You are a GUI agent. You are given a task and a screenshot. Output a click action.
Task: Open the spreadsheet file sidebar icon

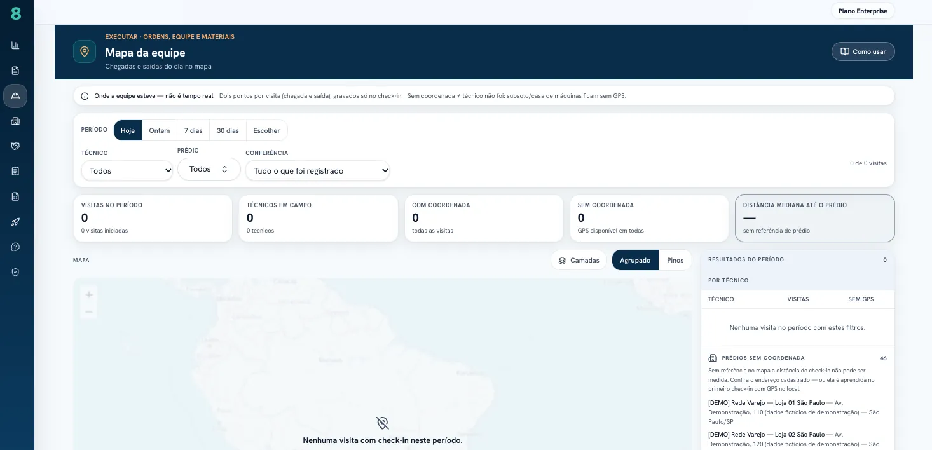pyautogui.click(x=15, y=196)
